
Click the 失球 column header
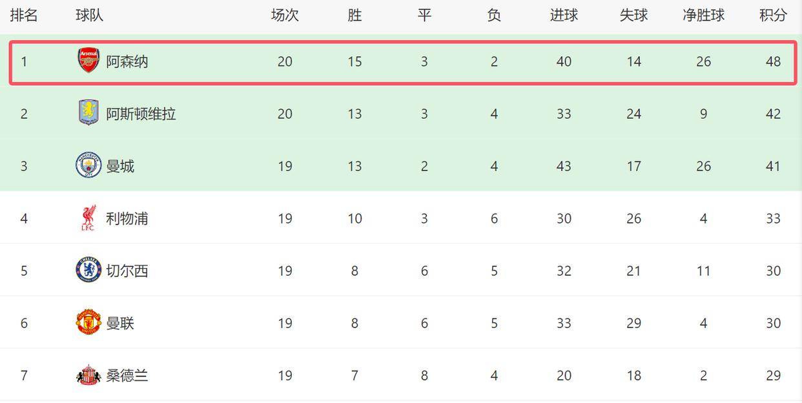pos(633,15)
